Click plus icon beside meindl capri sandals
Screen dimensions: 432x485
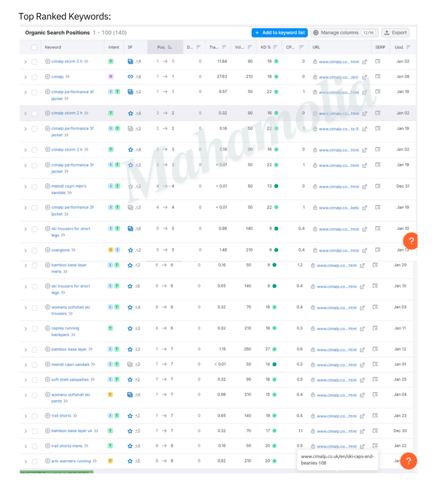pyautogui.click(x=47, y=364)
